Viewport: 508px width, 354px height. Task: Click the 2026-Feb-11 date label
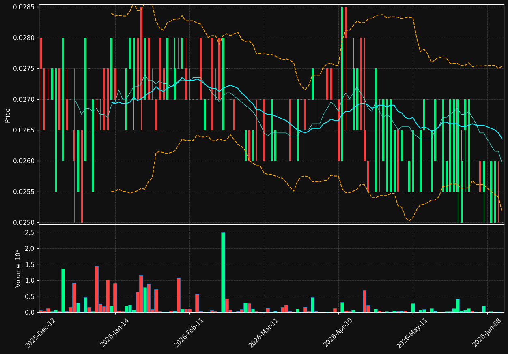pos(189,333)
